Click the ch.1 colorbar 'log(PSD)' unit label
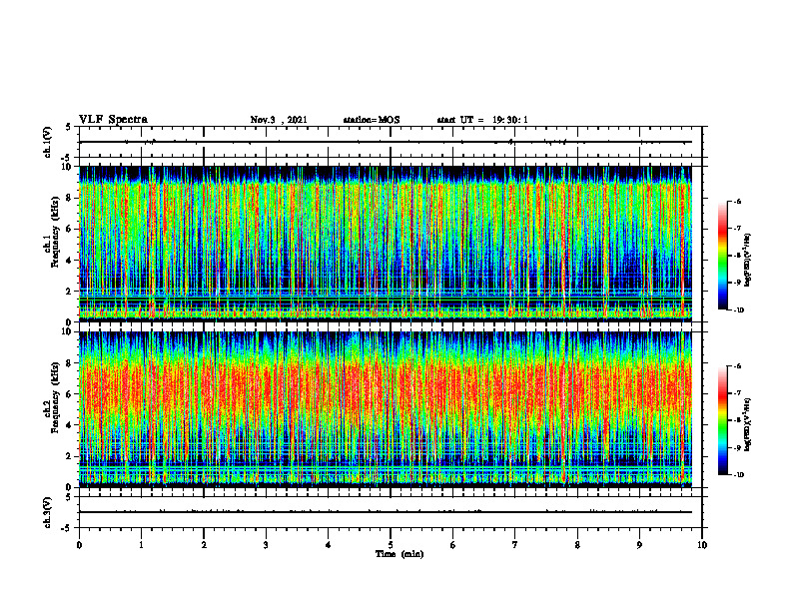 [748, 260]
